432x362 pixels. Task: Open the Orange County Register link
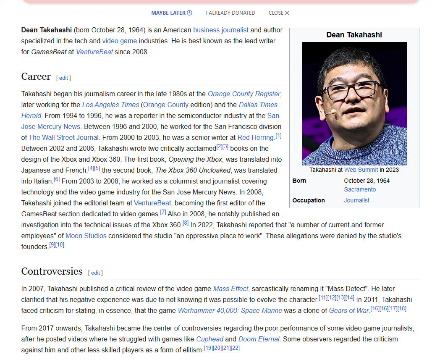click(244, 94)
